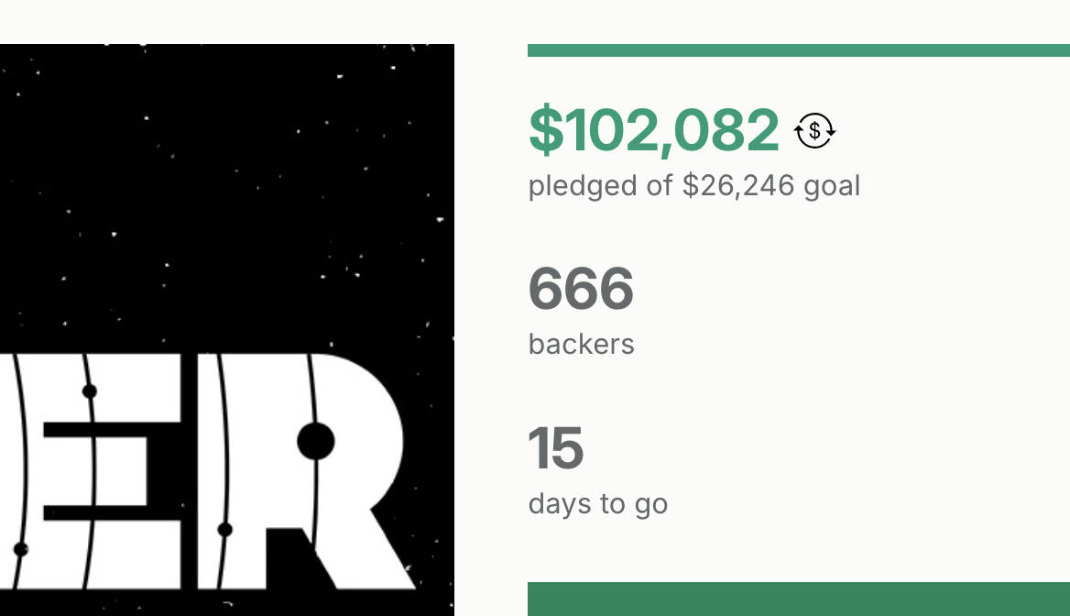Click the starry black sky above the letters
The height and width of the screenshot is (616, 1070).
229,183
